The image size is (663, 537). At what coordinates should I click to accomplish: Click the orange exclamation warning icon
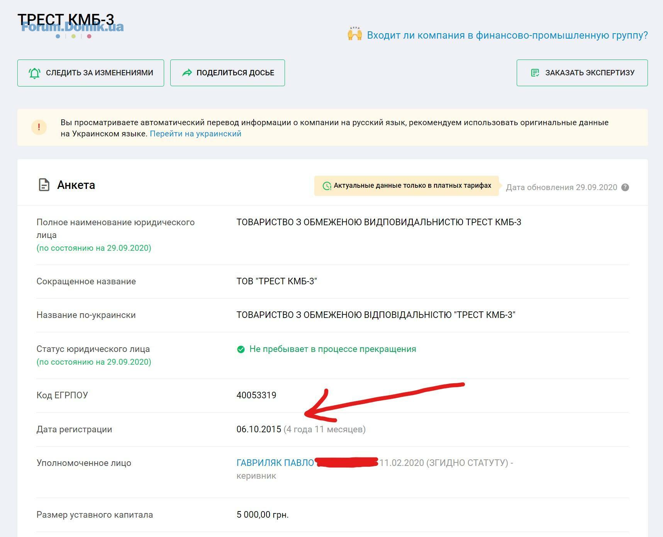click(39, 127)
